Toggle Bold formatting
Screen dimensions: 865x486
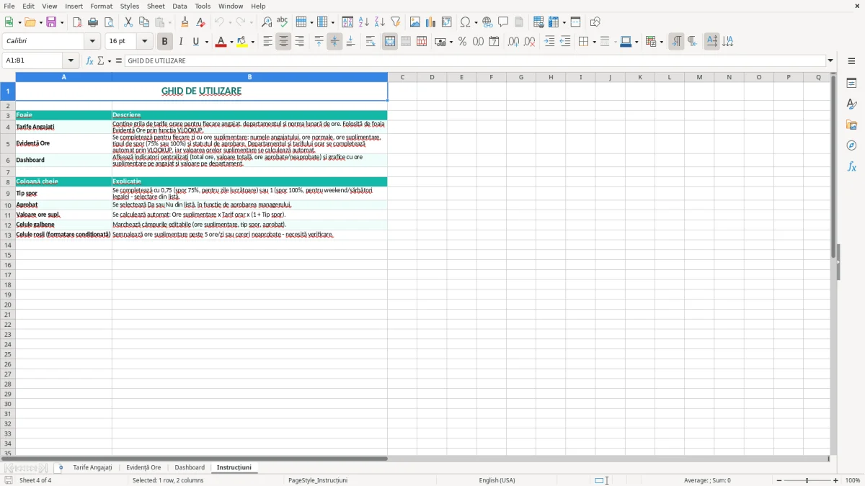[x=164, y=42]
